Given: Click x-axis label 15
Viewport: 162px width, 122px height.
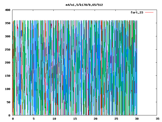Looking at the screenshot, I should tap(75, 119).
